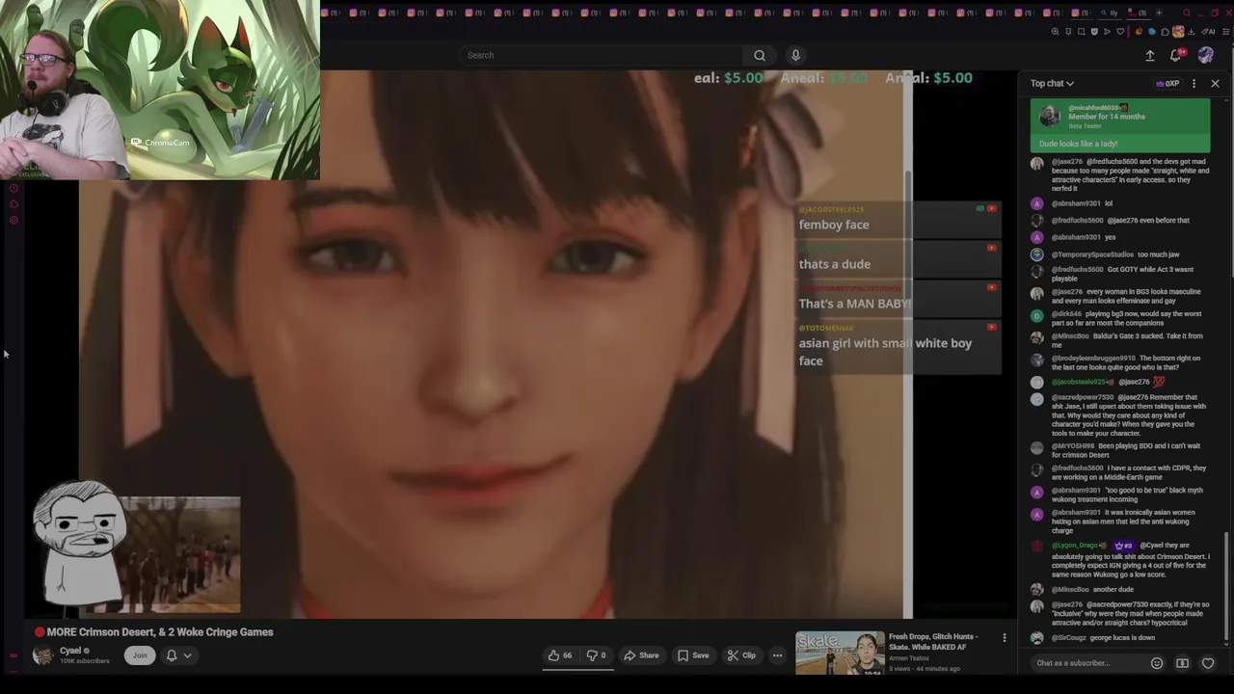Image resolution: width=1234 pixels, height=694 pixels.
Task: Switch to the 'bly' search tab
Action: tap(1110, 13)
